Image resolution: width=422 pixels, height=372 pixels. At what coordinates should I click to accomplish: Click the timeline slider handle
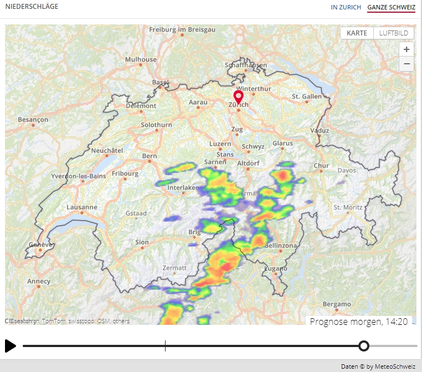364,346
